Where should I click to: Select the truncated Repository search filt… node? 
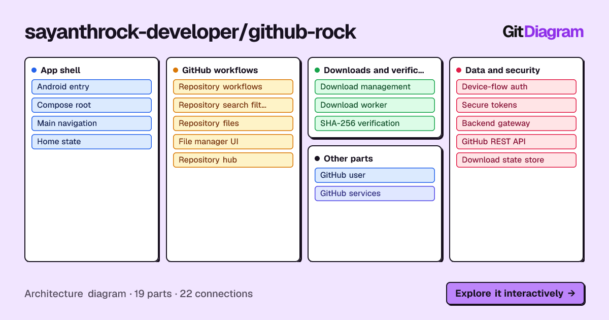(x=233, y=105)
